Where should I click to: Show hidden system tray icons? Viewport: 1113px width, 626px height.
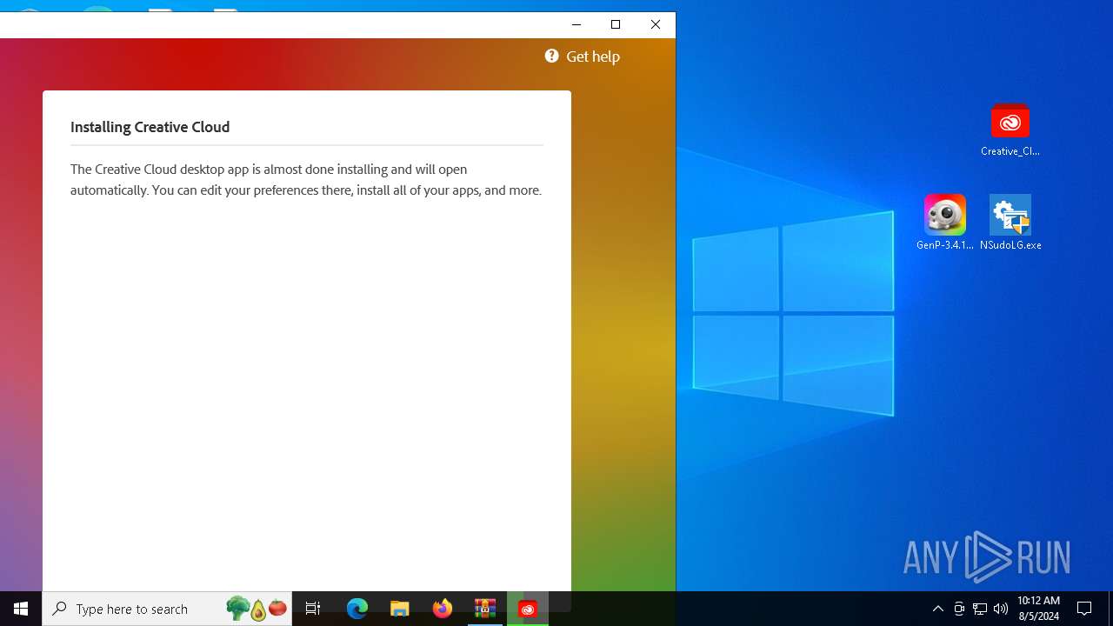938,609
